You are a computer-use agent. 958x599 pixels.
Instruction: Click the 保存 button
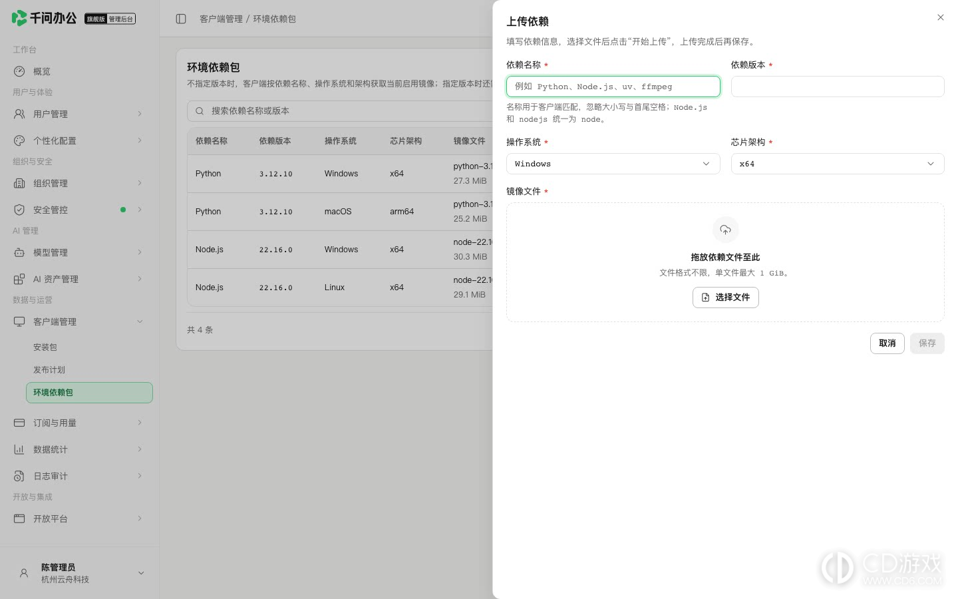click(x=927, y=343)
